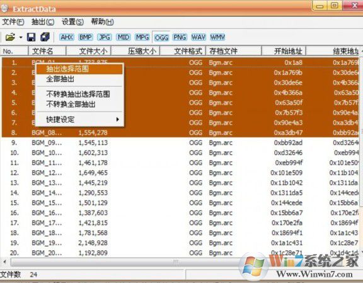Expand the 快捷设定 submenu arrow
Image resolution: width=363 pixels, height=283 pixels.
pyautogui.click(x=118, y=120)
